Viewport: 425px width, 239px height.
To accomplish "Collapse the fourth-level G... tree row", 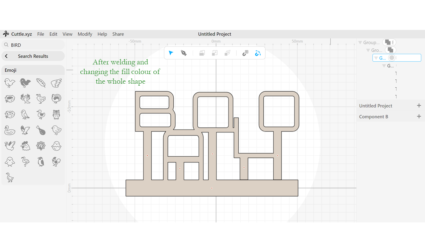I will tap(384, 66).
